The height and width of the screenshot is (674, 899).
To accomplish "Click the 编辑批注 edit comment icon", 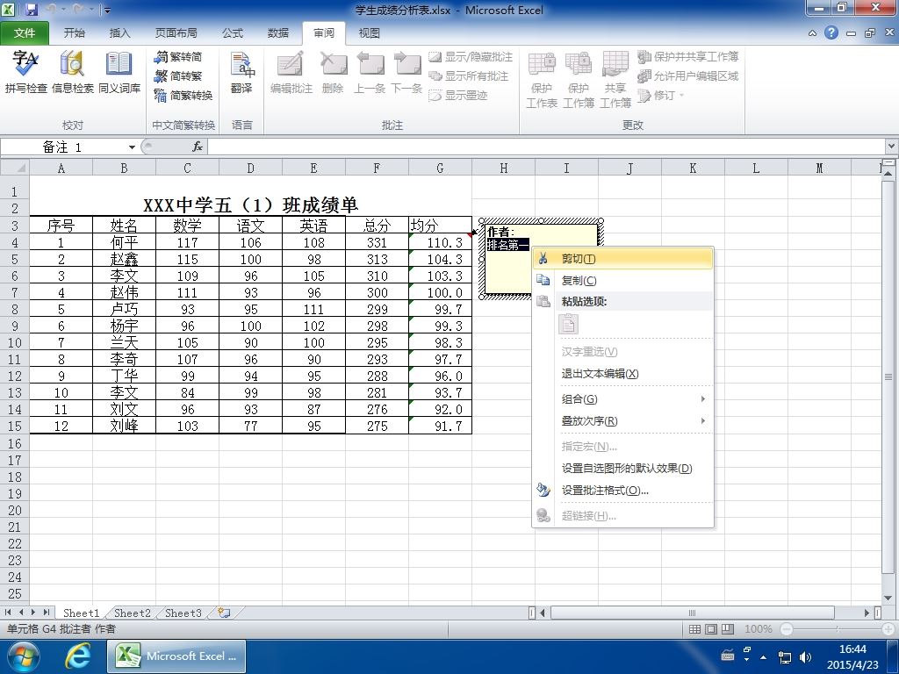I will tap(291, 71).
